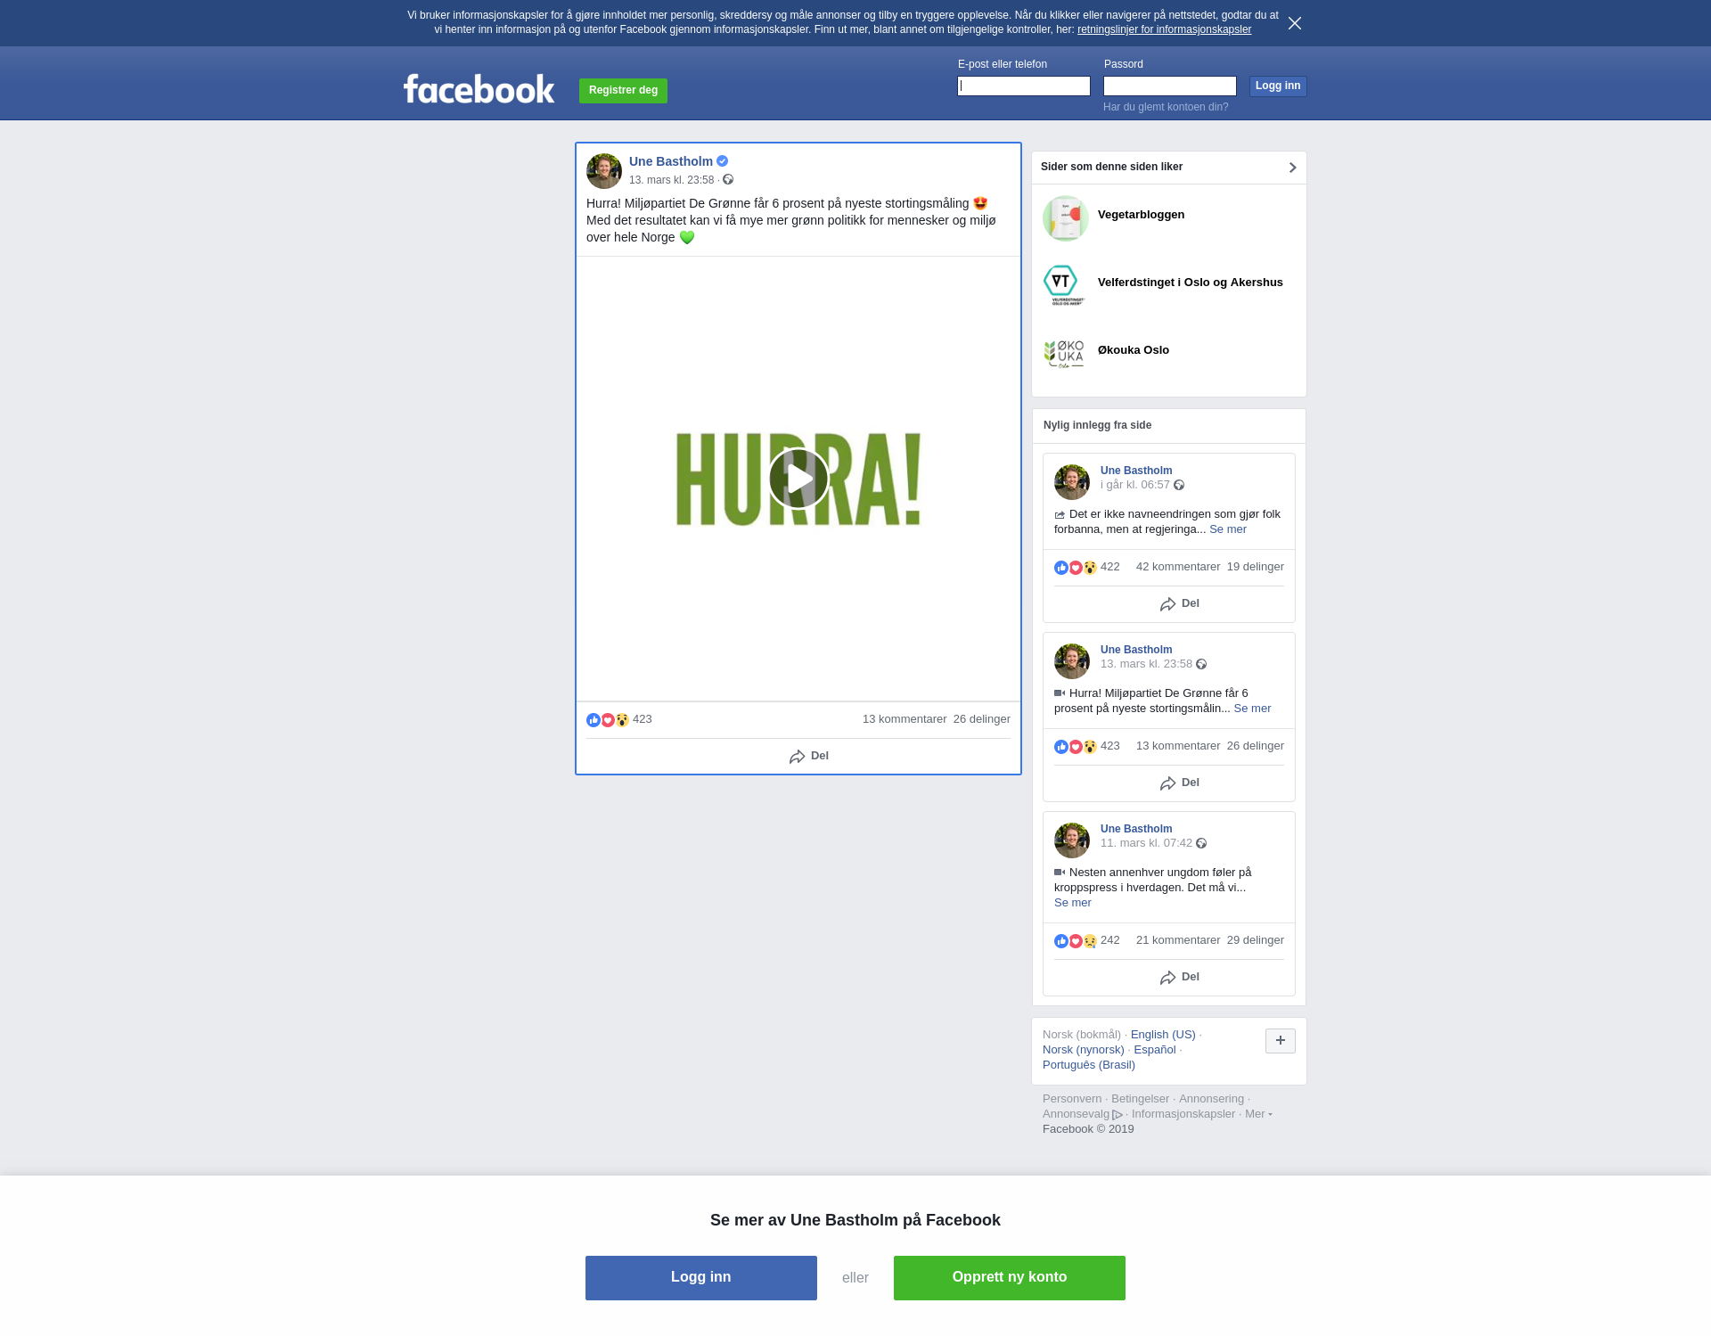Image resolution: width=1711 pixels, height=1336 pixels.
Task: Switch language to Español
Action: [1155, 1050]
